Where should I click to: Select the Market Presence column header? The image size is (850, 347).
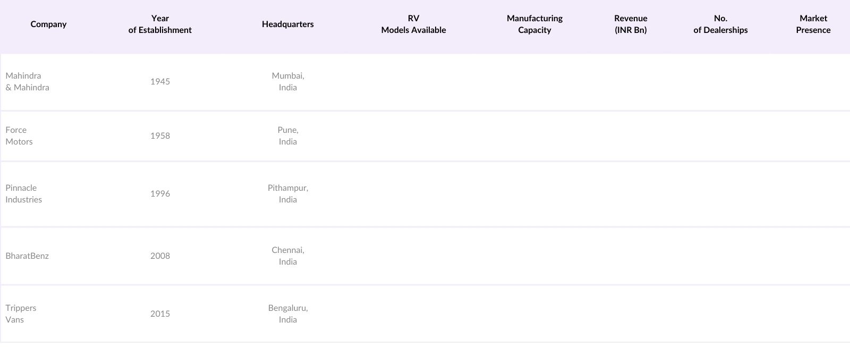[813, 24]
